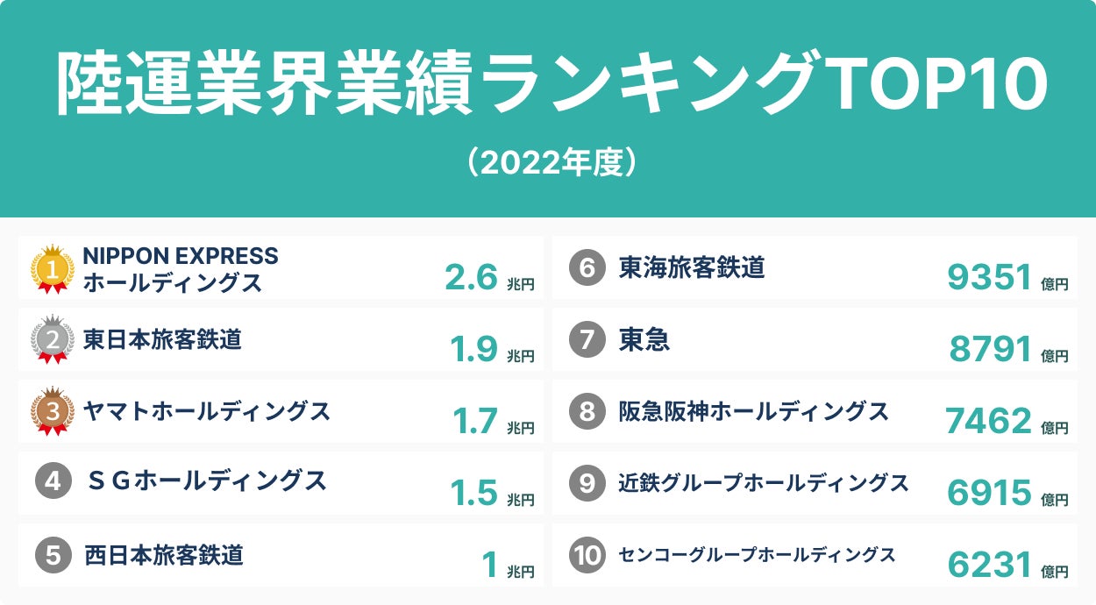
Task: Click the ＳＧホールディングス label
Action: (x=208, y=480)
